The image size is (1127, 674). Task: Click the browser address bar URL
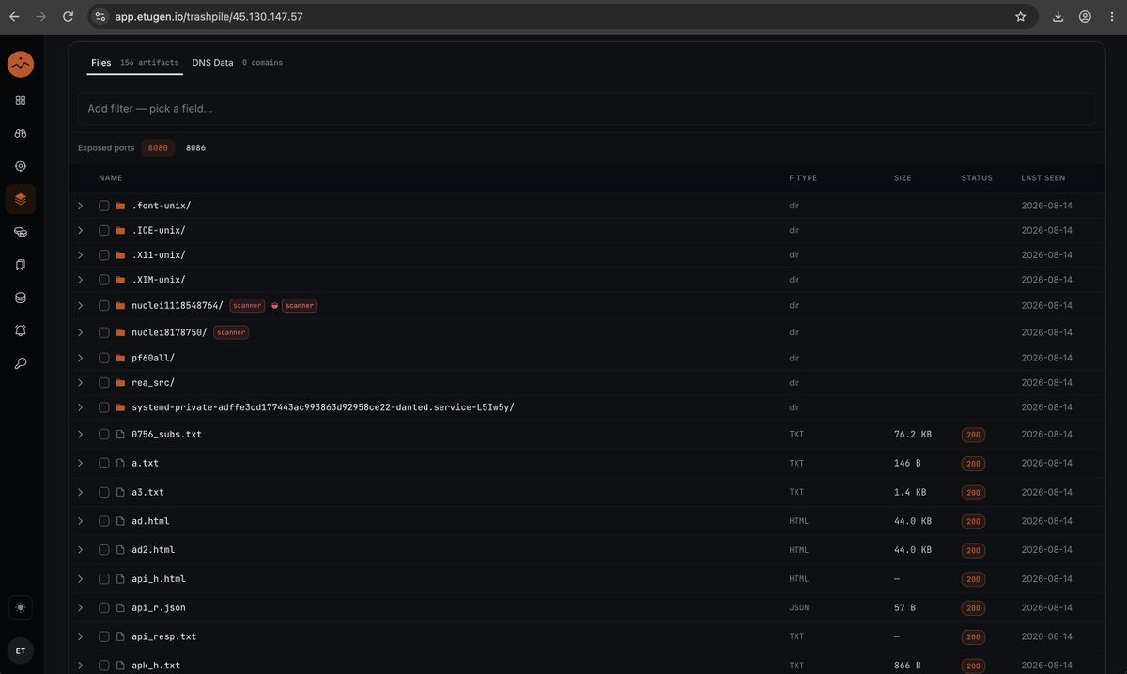point(209,16)
